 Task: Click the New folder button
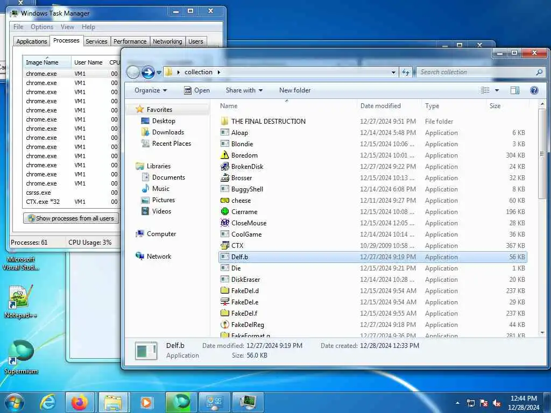[295, 90]
